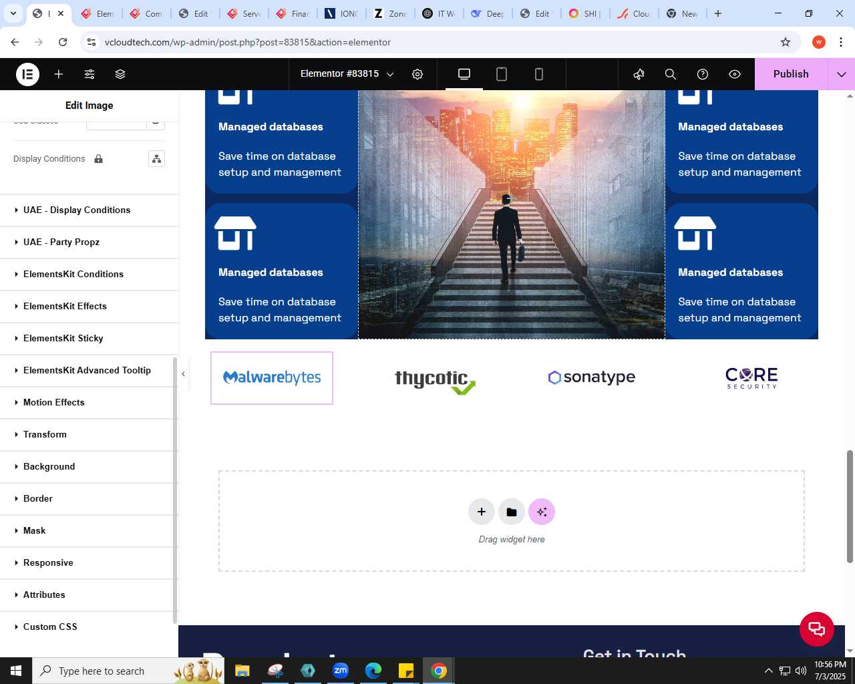Open the Finder search icon
The width and height of the screenshot is (855, 684).
pyautogui.click(x=671, y=74)
